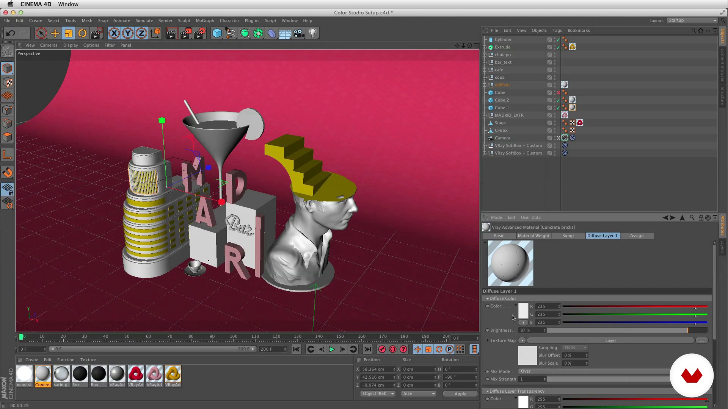
Task: Open the Basic material tab
Action: point(499,236)
